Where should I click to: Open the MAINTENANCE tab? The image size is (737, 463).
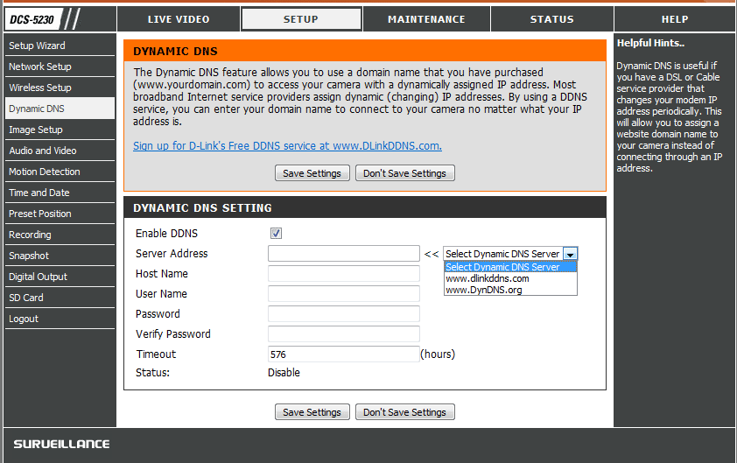[x=426, y=19]
